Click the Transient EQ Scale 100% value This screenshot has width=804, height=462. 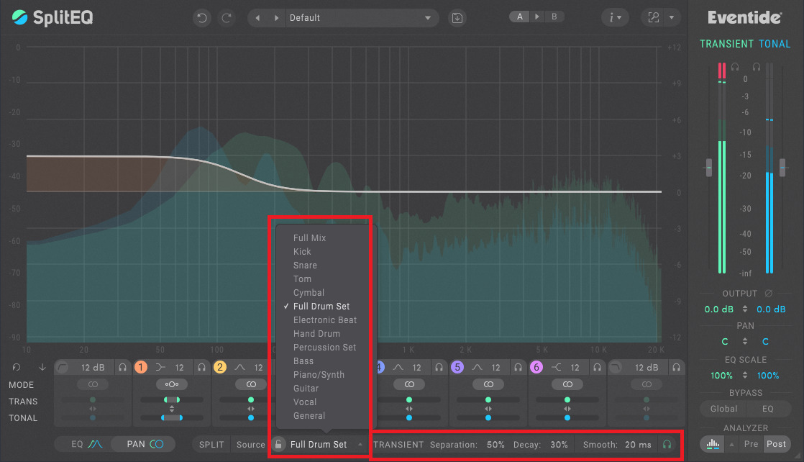[x=721, y=376]
